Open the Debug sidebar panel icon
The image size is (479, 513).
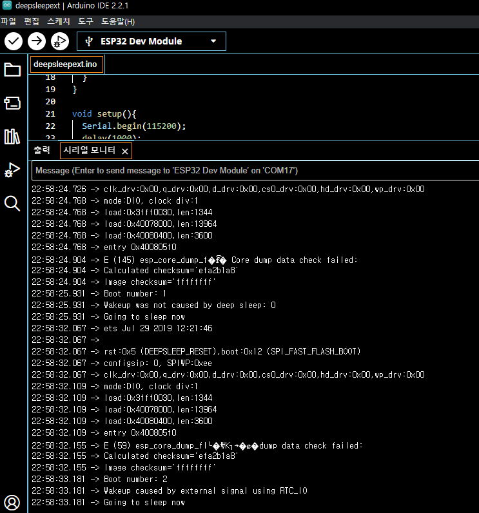(12, 169)
